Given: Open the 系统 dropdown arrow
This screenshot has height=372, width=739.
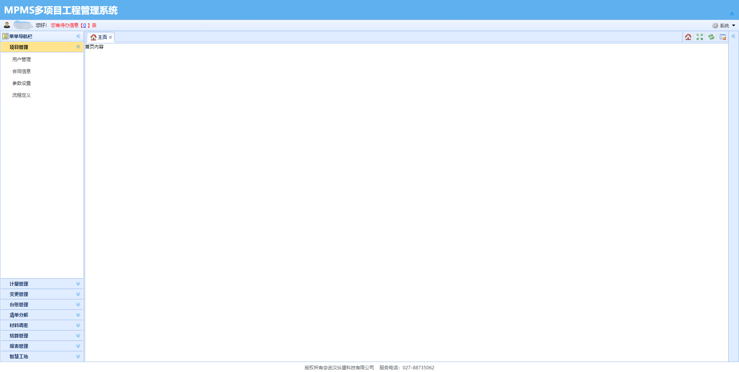Looking at the screenshot, I should (x=734, y=25).
